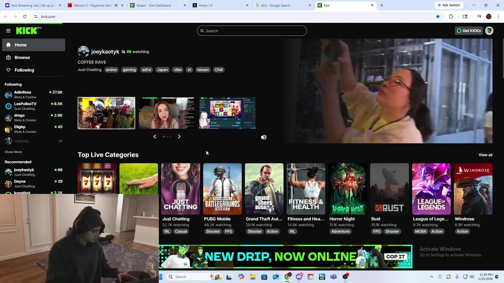The height and width of the screenshot is (283, 504).
Task: Click View all categories
Action: (485, 155)
